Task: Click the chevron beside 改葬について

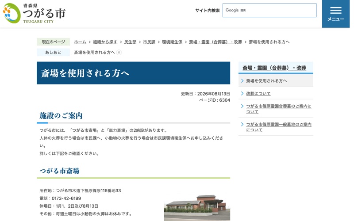Action: [242, 93]
